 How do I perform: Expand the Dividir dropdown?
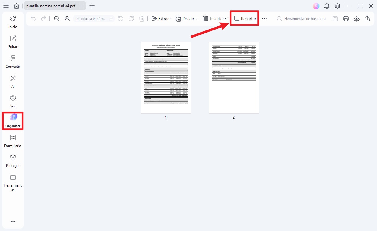(x=186, y=19)
